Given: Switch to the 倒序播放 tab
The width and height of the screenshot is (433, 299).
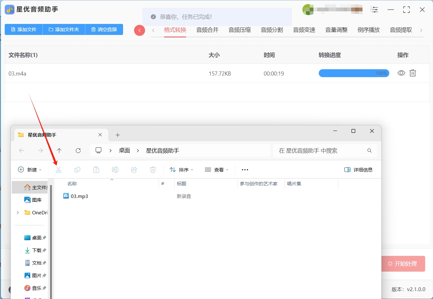Looking at the screenshot, I should pyautogui.click(x=368, y=30).
